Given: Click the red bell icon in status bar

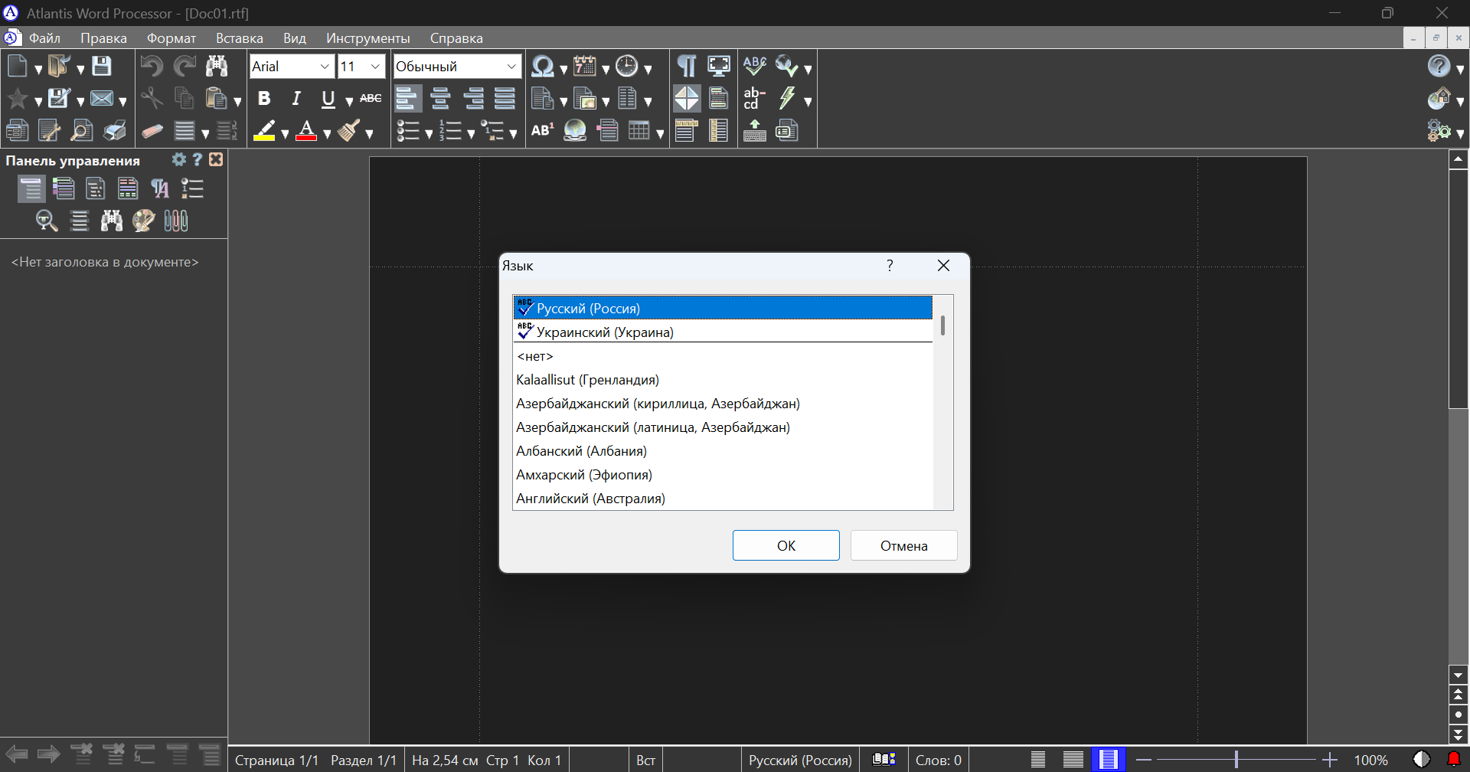Looking at the screenshot, I should pyautogui.click(x=1453, y=760).
